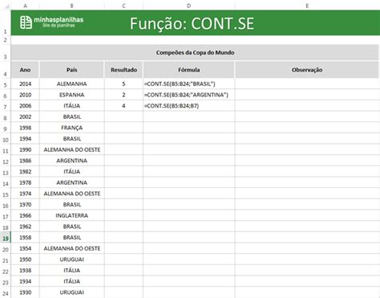Select the formula cell referencing B7

point(188,106)
